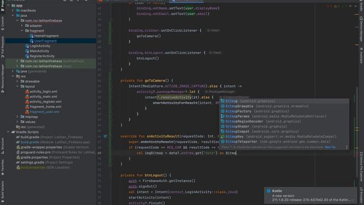Choose BitmapFactory completion suggestion
This screenshot has width=364, height=205.
[284, 112]
